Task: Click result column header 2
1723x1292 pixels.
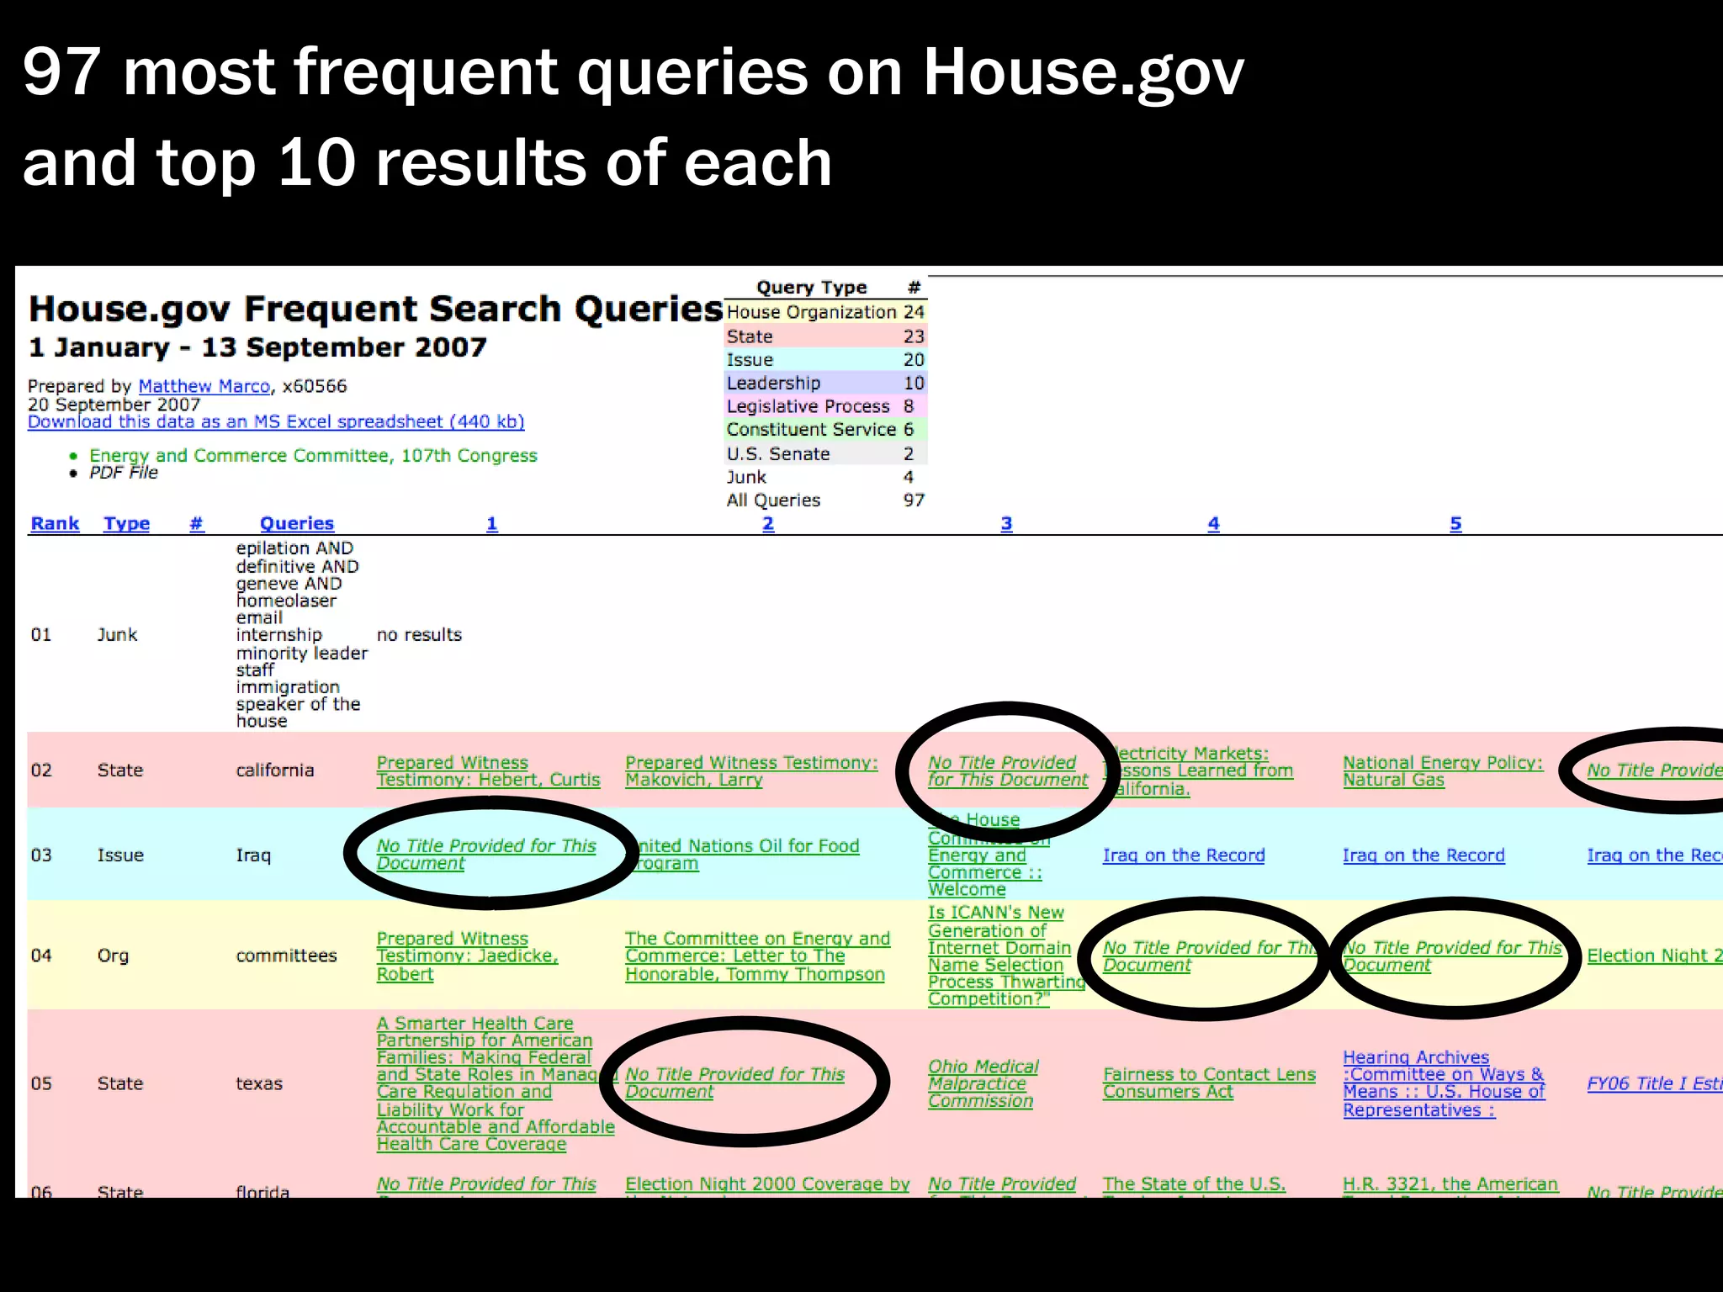Action: coord(768,523)
